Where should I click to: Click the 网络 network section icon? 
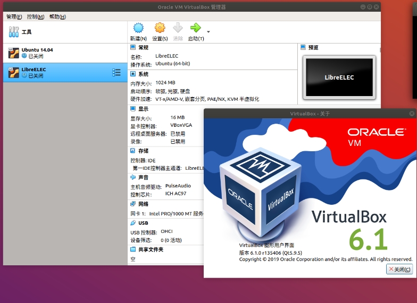[133, 204]
